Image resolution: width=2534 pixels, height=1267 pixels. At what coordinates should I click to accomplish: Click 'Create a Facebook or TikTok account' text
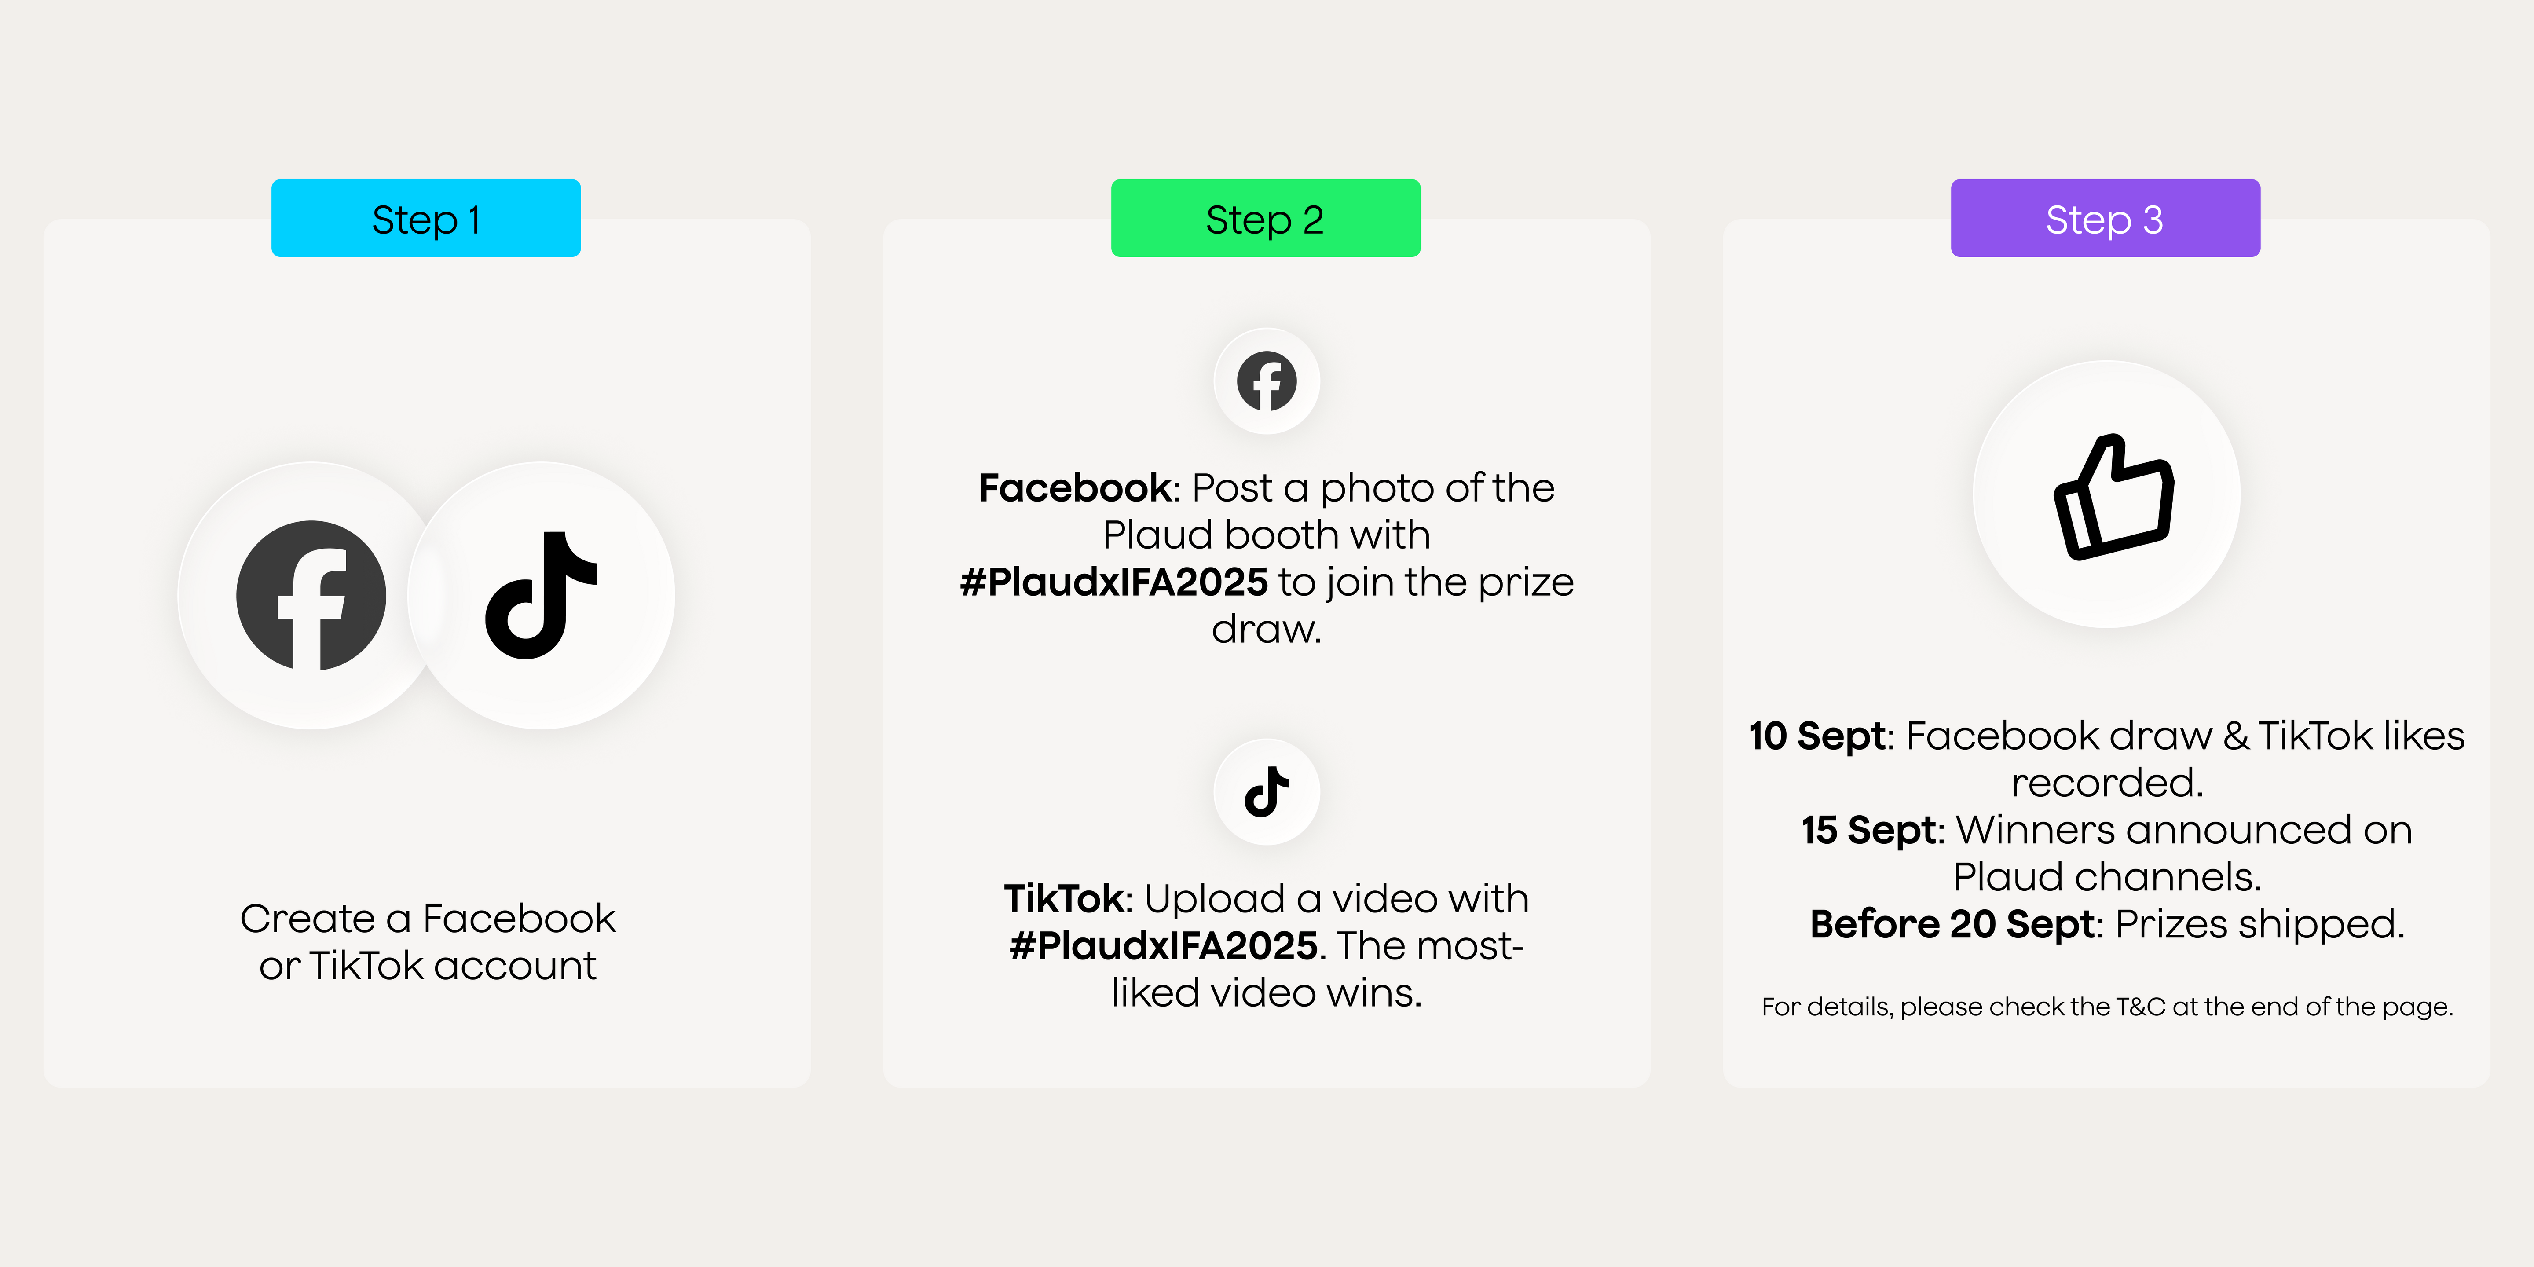point(428,941)
